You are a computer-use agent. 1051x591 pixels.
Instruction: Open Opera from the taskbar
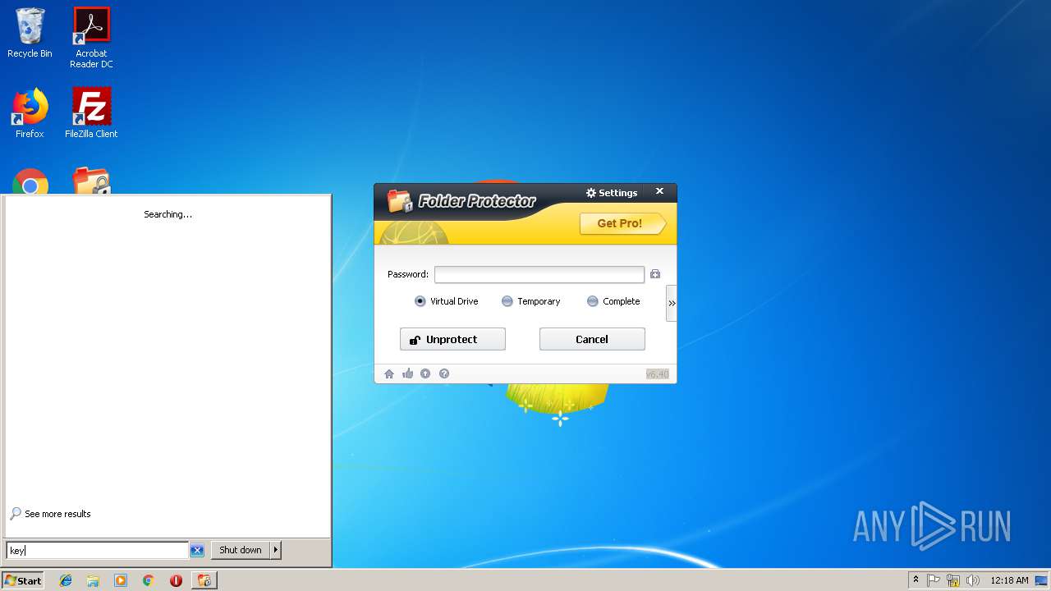(x=176, y=580)
